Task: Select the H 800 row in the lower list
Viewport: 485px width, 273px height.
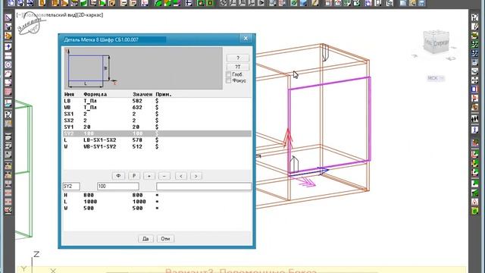Action: click(x=157, y=195)
